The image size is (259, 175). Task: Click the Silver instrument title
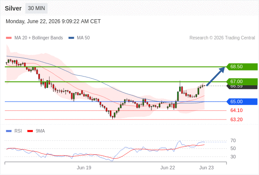(x=13, y=8)
